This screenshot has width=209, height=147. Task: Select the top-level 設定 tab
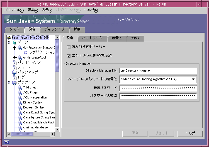tap(32, 29)
